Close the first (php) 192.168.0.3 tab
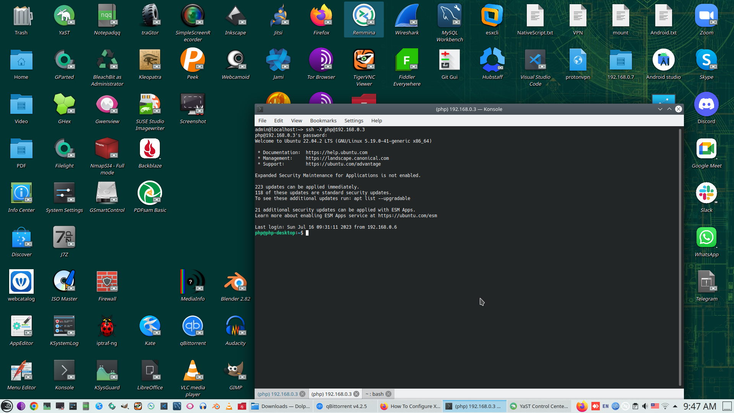734x413 pixels. coord(302,394)
